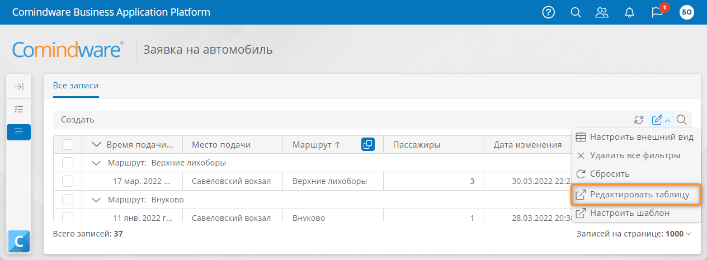This screenshot has width=707, height=260.
Task: Click the passengers value 3
Action: [472, 181]
